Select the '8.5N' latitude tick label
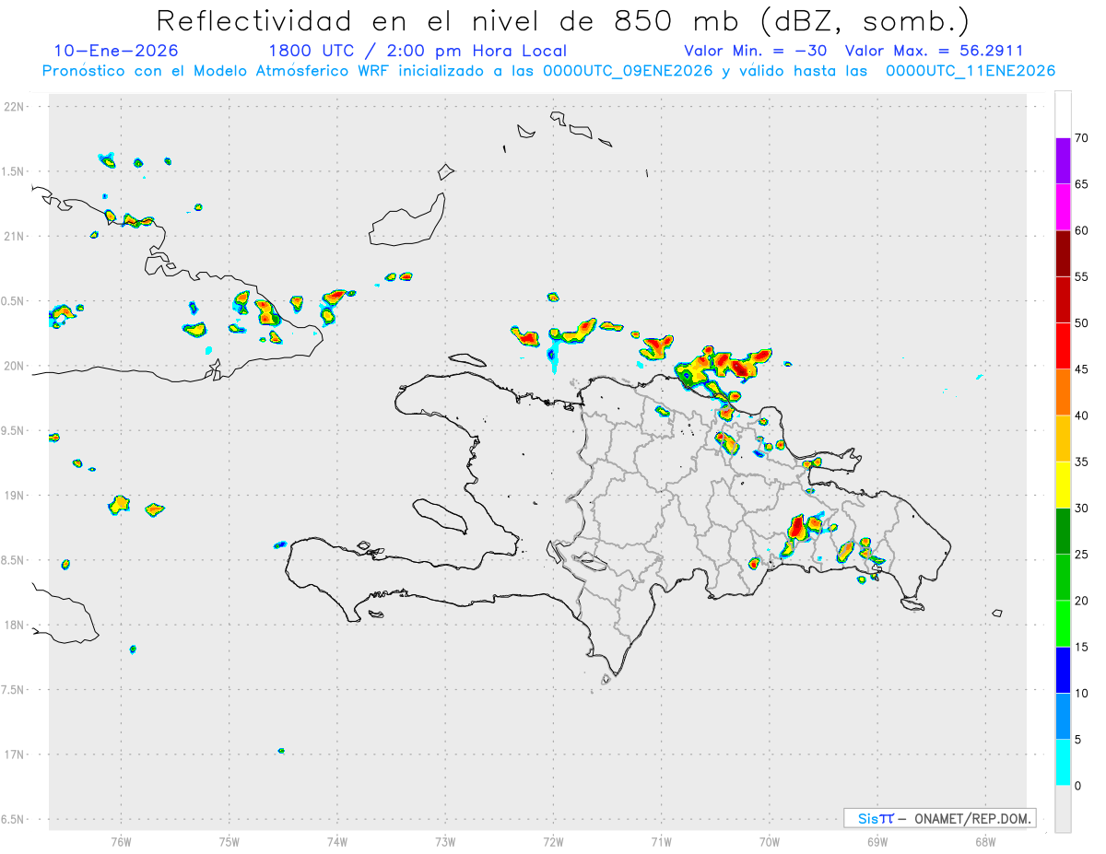The image size is (1106, 854). [13, 560]
